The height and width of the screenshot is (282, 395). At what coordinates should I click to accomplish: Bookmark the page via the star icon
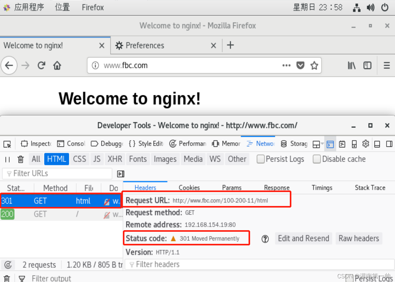[314, 65]
